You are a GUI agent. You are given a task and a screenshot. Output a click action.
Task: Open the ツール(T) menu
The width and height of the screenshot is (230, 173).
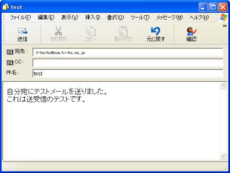click(x=140, y=17)
